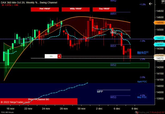Click the +1,0% percent level label
This screenshot has height=114, width=165.
(x=143, y=4)
